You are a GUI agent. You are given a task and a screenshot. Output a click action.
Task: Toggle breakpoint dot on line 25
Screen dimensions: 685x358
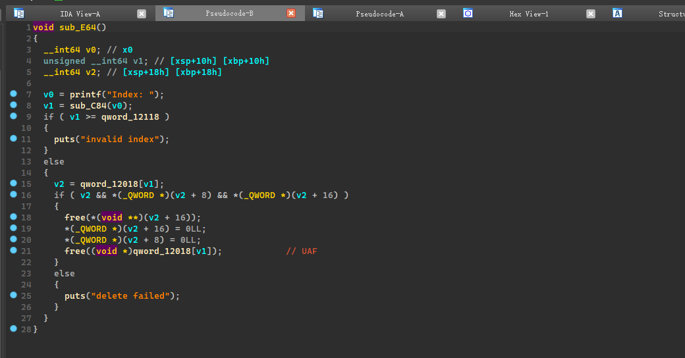click(13, 295)
